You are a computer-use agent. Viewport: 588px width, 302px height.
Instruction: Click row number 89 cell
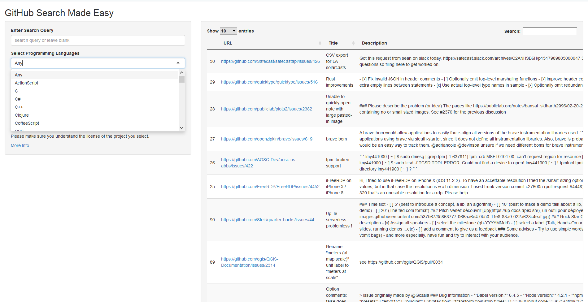tap(212, 262)
